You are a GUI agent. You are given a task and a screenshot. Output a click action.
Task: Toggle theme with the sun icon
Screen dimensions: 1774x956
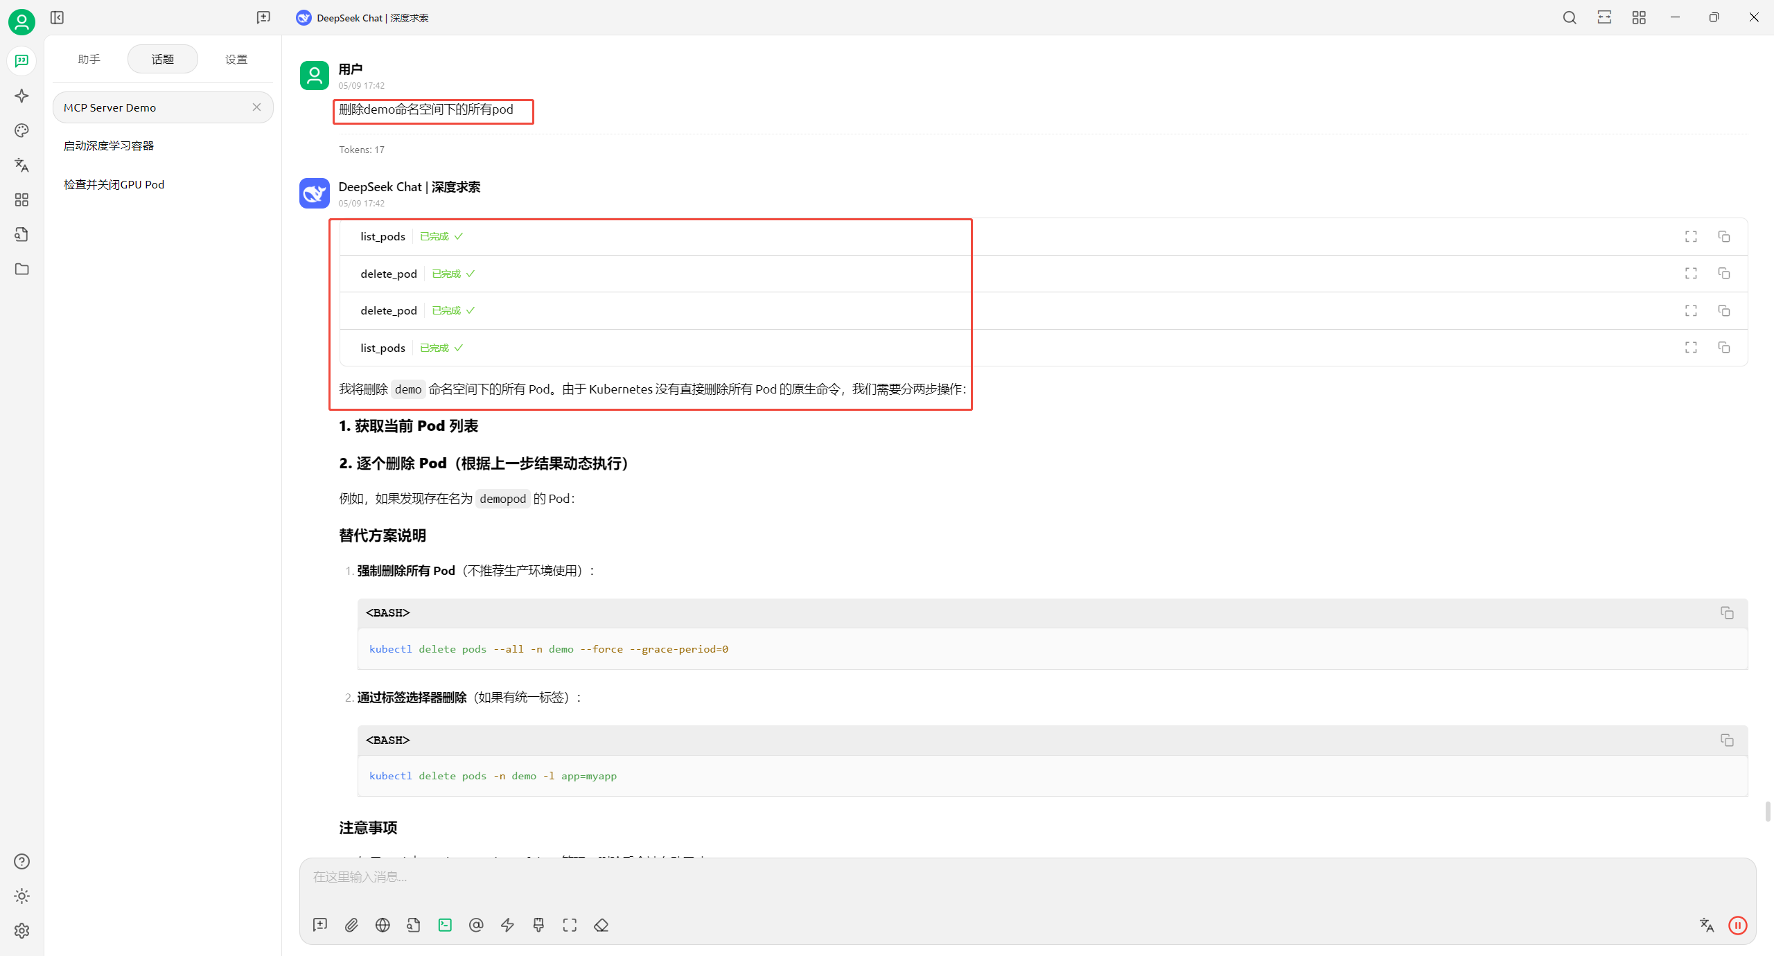click(x=21, y=896)
